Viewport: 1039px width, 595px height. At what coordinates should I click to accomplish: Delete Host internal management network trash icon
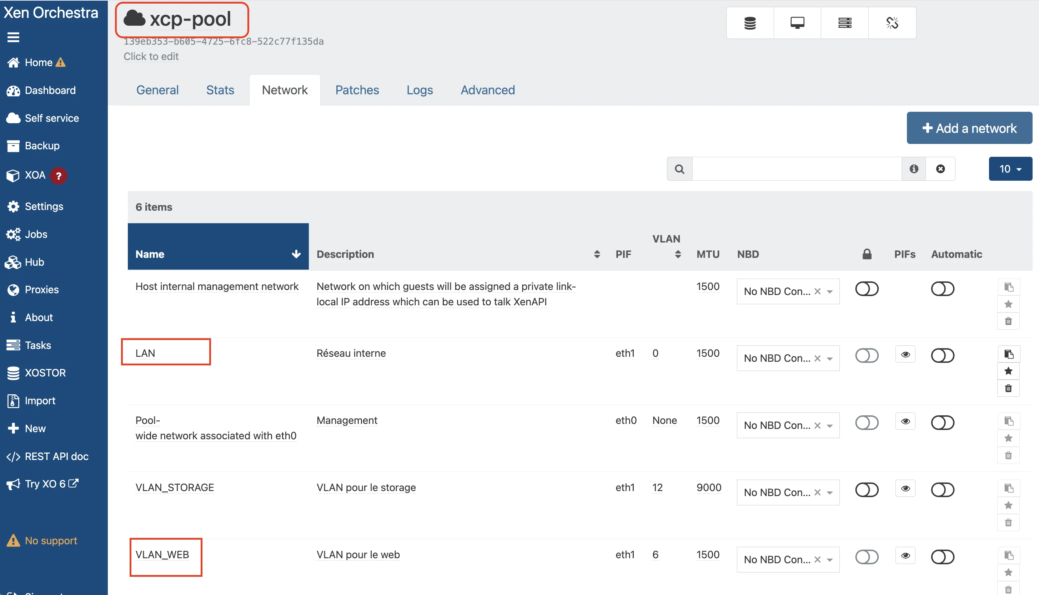(x=1008, y=321)
